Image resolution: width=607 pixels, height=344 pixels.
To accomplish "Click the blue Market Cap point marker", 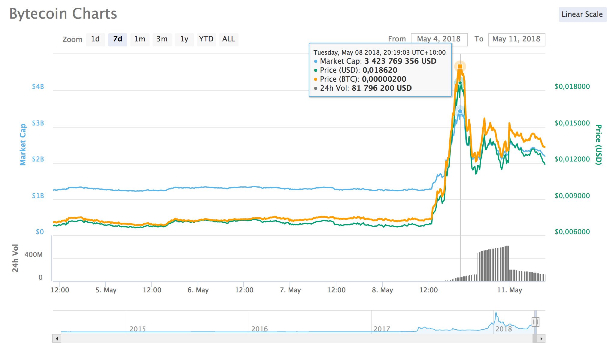I will point(460,111).
